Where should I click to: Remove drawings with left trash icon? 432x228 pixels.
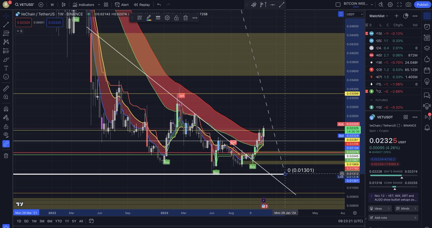6,156
